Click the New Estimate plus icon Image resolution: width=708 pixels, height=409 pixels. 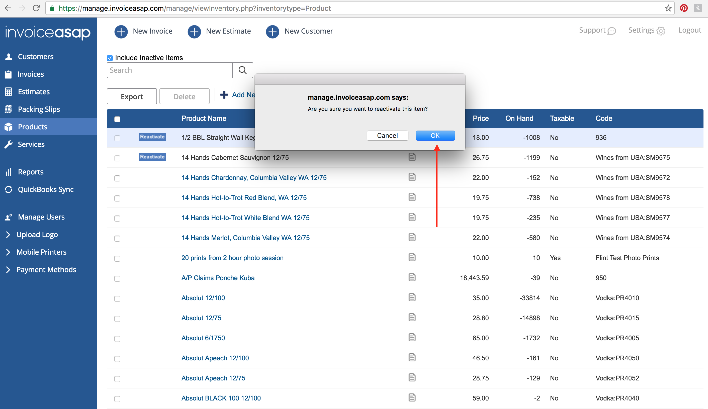click(x=194, y=32)
